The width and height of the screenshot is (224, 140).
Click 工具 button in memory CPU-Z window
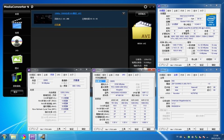click(x=59, y=129)
